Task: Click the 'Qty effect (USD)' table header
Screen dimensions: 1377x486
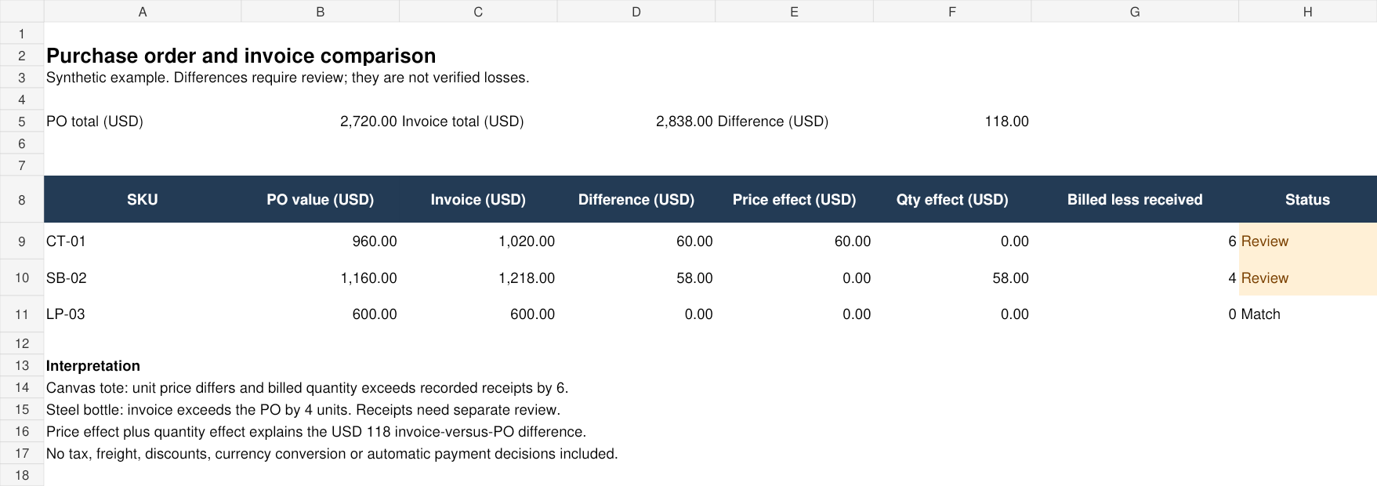Action: [x=952, y=200]
